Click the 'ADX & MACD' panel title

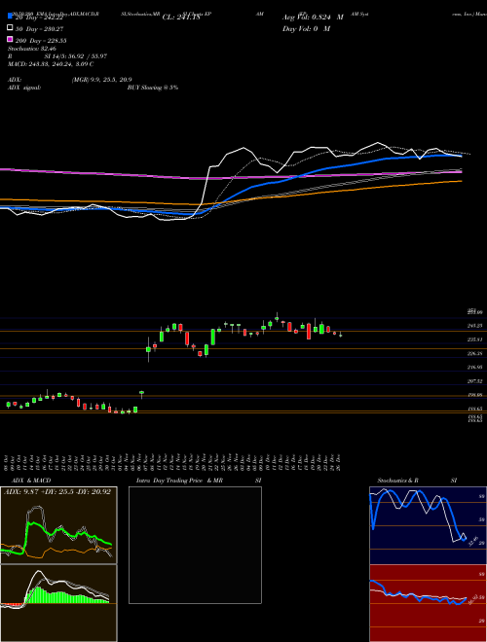31,481
